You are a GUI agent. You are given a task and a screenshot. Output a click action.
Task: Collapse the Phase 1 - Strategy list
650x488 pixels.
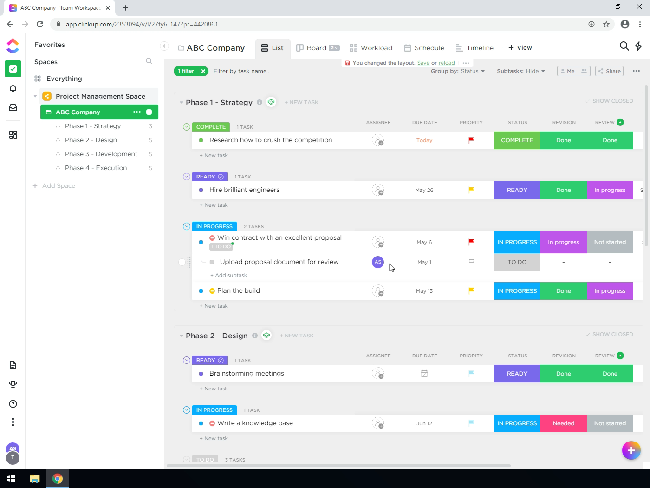tap(181, 102)
